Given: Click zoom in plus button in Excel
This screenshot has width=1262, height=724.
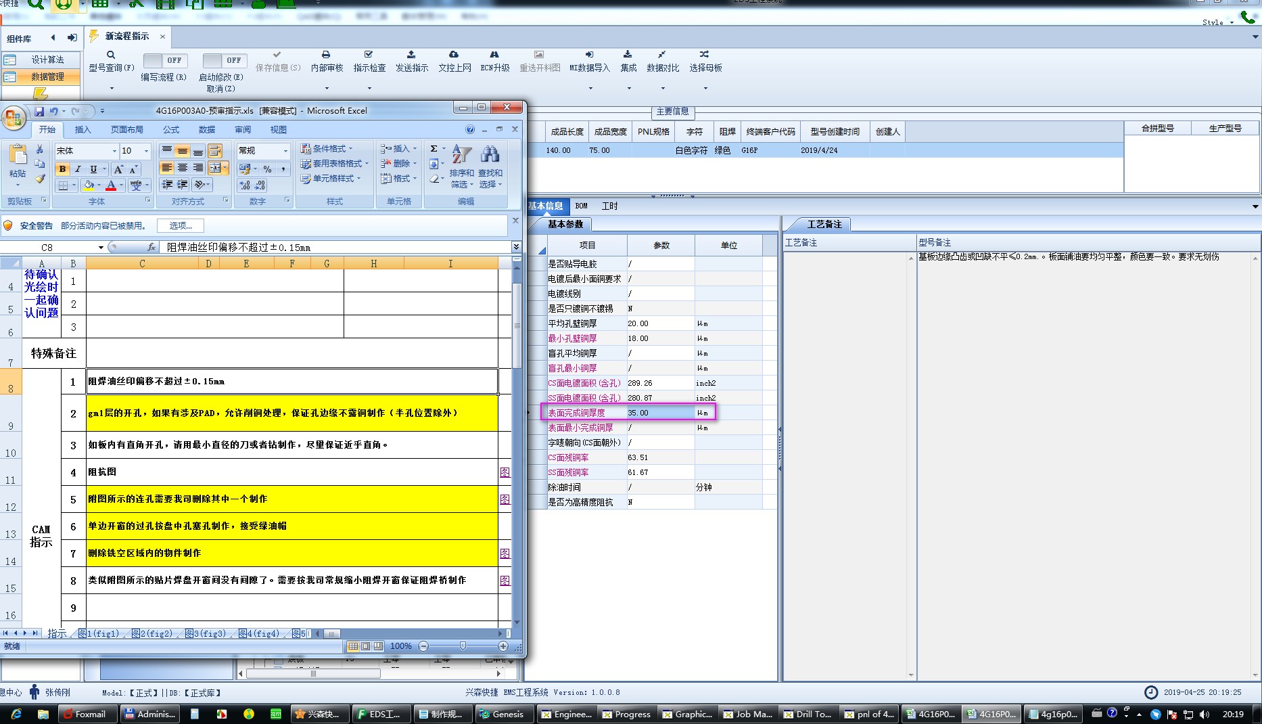Looking at the screenshot, I should coord(503,646).
